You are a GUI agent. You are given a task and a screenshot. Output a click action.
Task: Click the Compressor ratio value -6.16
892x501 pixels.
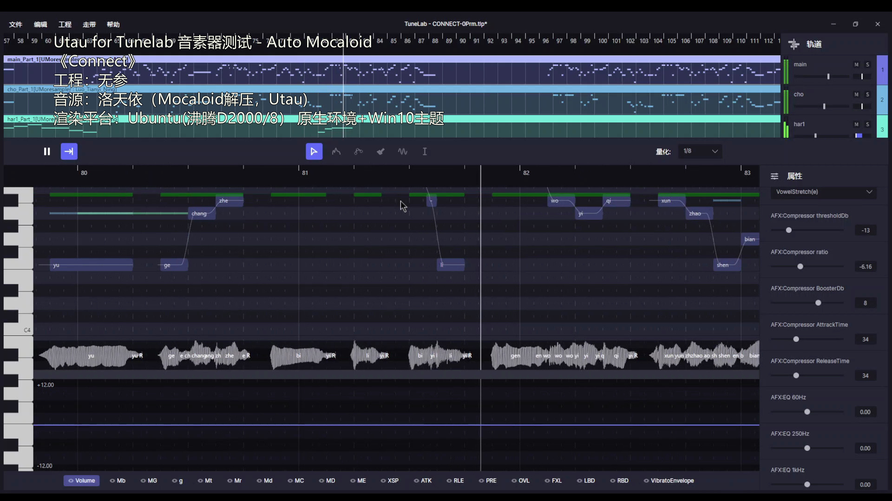865,267
